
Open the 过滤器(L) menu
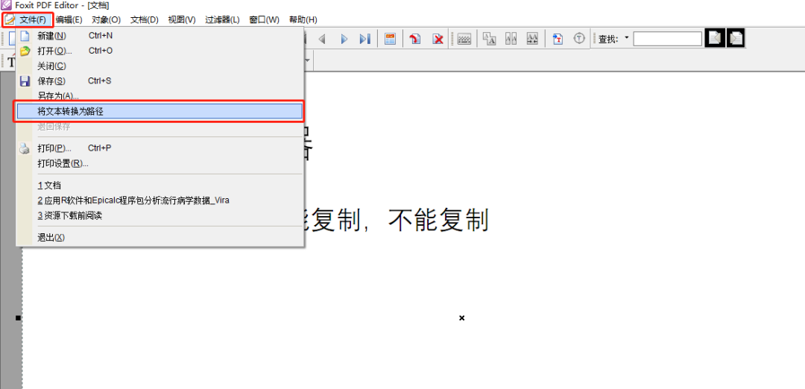(223, 19)
